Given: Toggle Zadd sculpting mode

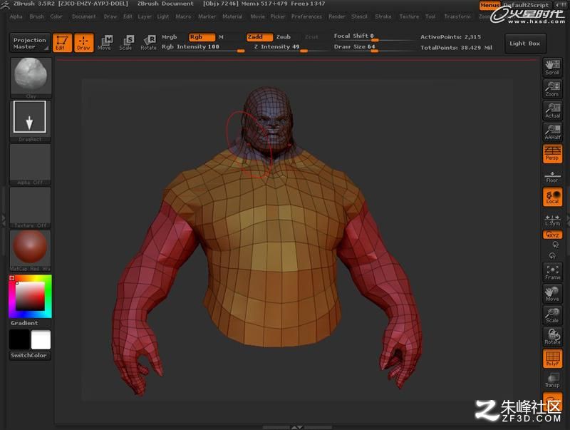Looking at the screenshot, I should [259, 37].
